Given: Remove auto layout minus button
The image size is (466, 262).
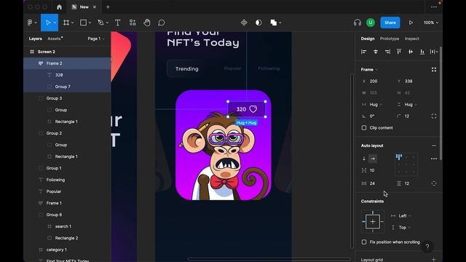Looking at the screenshot, I should click(434, 146).
